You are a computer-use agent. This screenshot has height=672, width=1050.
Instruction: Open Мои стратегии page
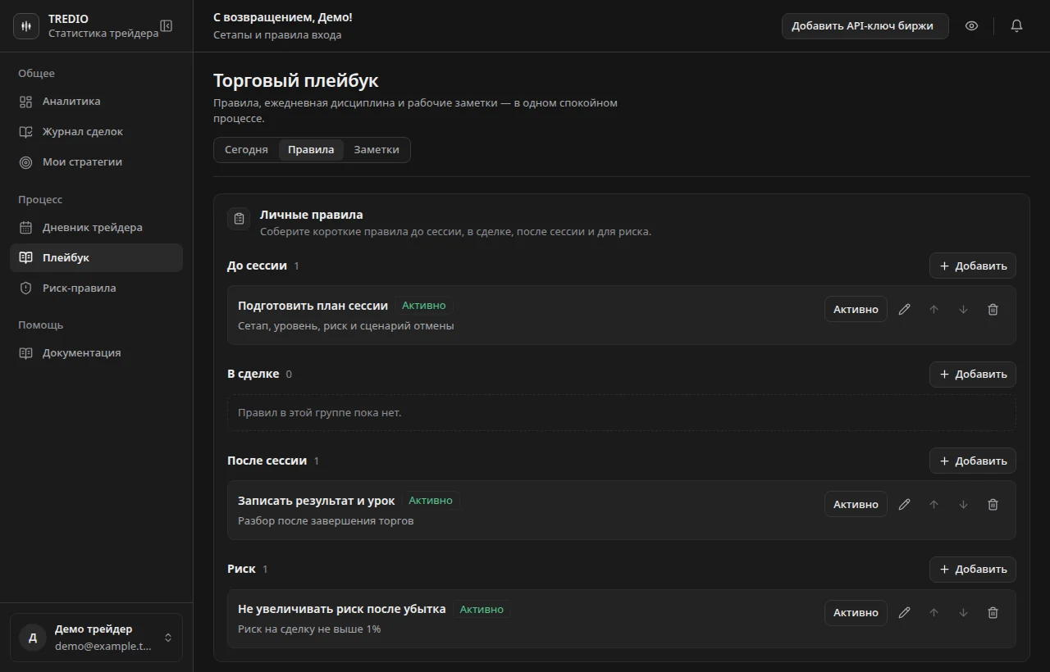click(96, 162)
